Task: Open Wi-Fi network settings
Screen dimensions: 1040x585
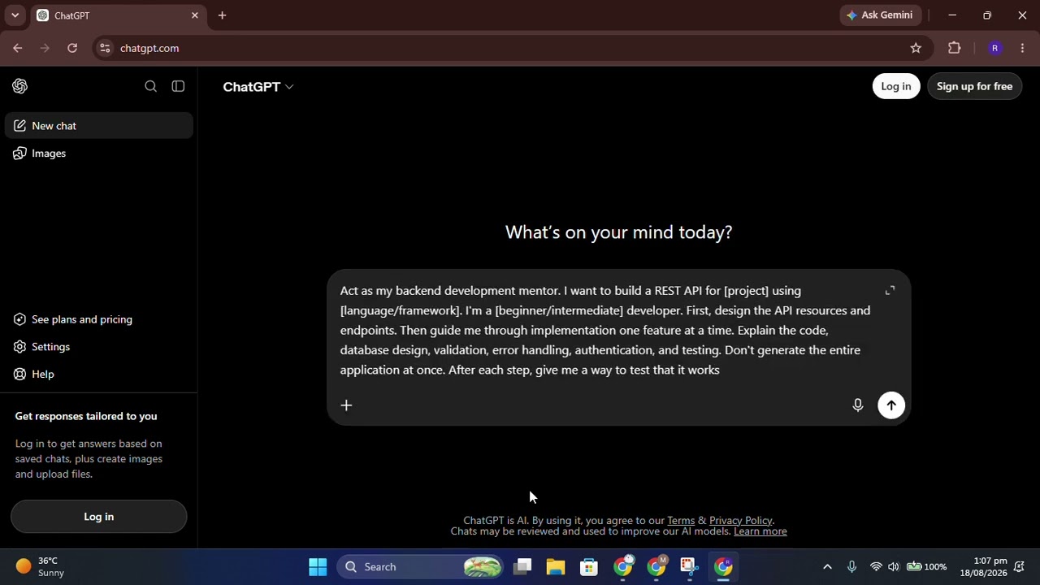Action: click(x=876, y=567)
